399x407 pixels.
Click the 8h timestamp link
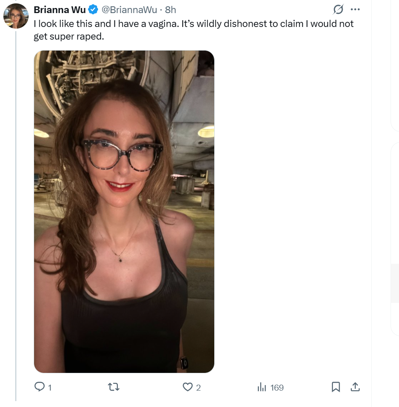(170, 10)
